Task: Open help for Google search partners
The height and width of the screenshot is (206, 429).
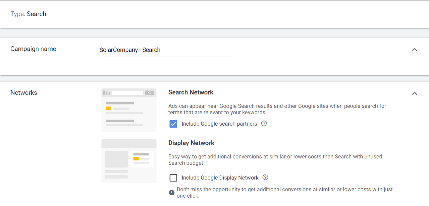Action: point(264,124)
